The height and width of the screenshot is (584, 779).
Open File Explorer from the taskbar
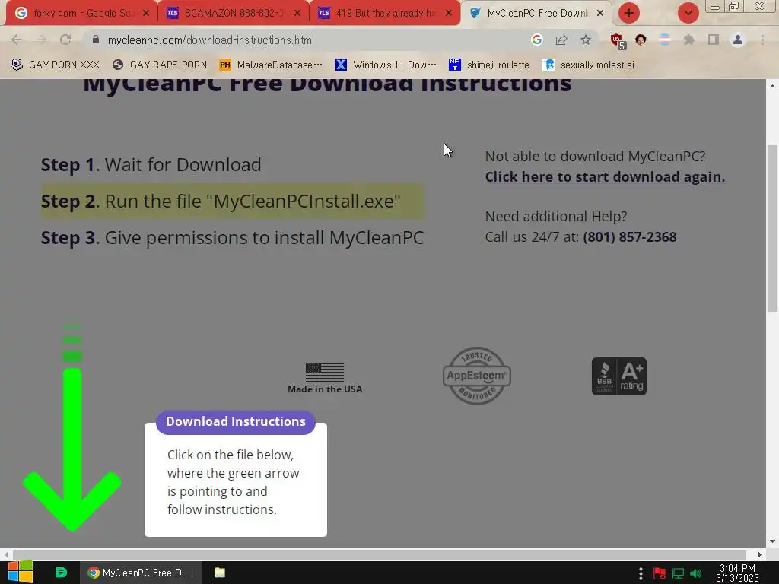click(x=220, y=573)
